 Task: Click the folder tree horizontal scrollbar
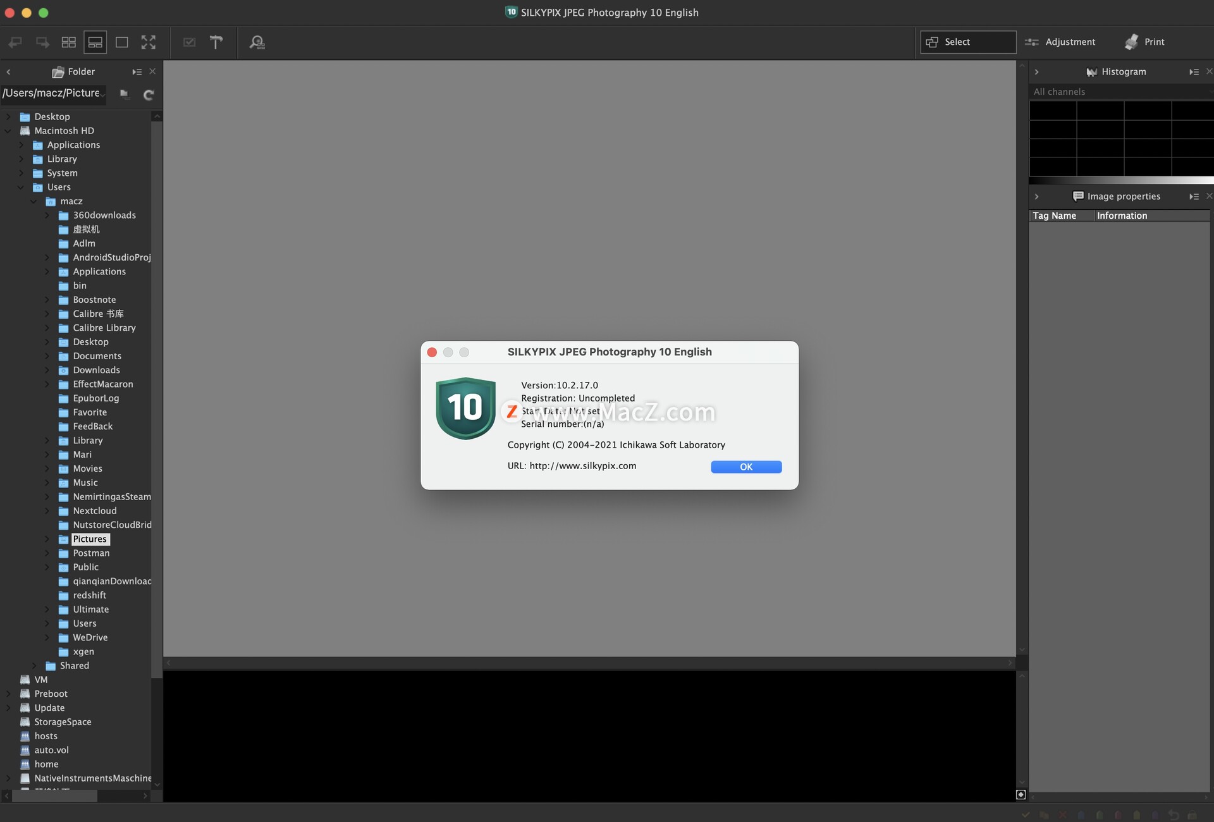tap(54, 795)
